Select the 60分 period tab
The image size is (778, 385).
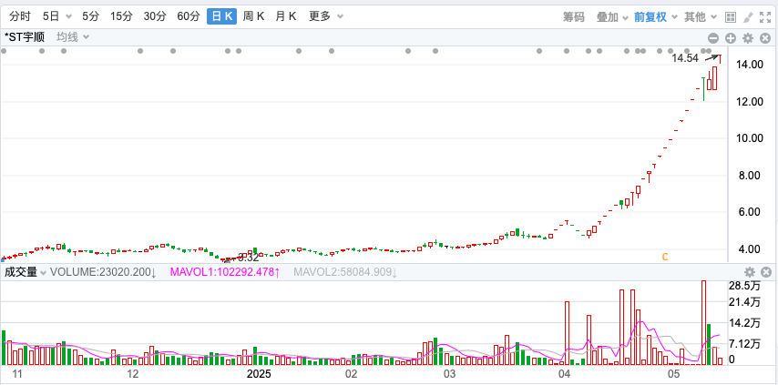[x=189, y=16]
